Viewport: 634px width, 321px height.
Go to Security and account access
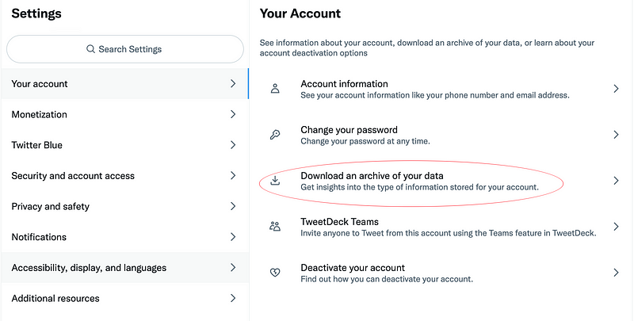[x=73, y=176]
